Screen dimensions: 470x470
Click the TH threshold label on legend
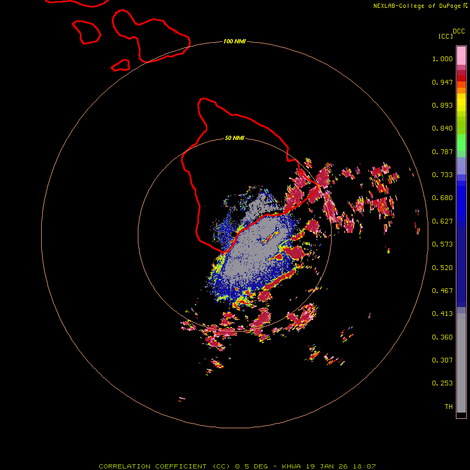pyautogui.click(x=449, y=407)
